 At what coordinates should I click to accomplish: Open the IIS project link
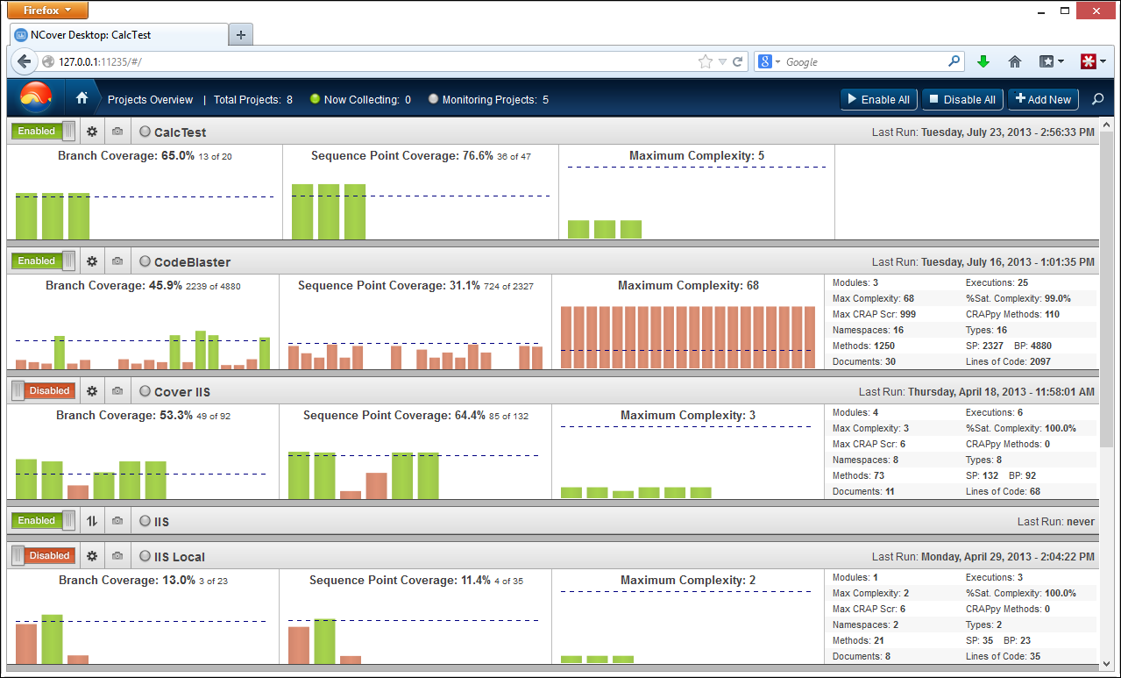click(x=162, y=522)
